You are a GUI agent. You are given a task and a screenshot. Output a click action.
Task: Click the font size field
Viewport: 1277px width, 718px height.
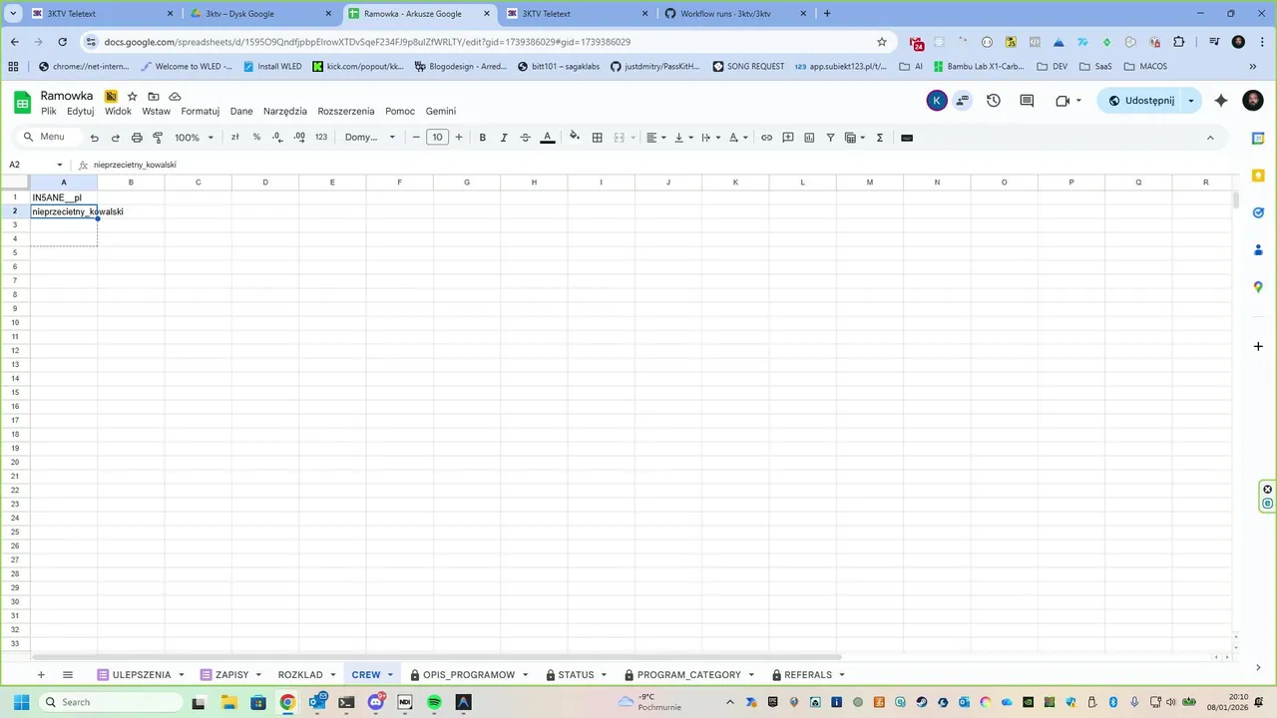coord(437,138)
